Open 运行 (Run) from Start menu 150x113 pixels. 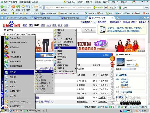click(x=19, y=96)
